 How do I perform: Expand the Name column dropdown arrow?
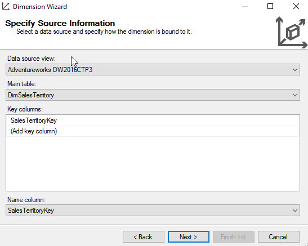[294, 211]
